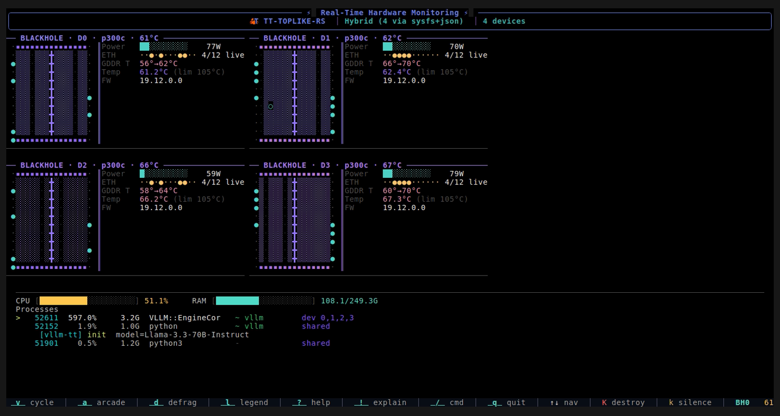Click the RAM usage bar
This screenshot has height=416, width=780.
(x=264, y=301)
